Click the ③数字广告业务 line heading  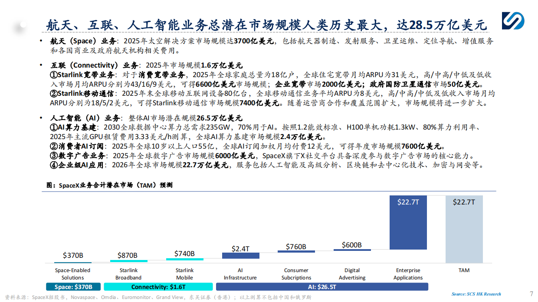pyautogui.click(x=78, y=156)
